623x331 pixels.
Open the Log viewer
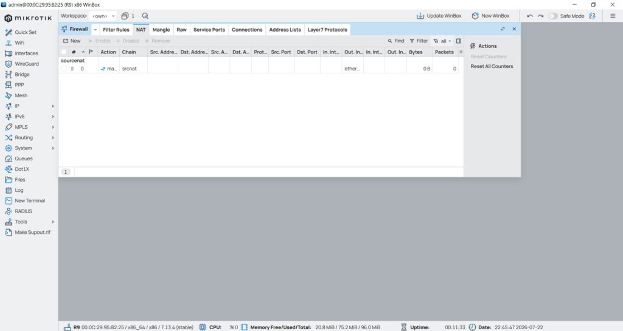pos(19,190)
